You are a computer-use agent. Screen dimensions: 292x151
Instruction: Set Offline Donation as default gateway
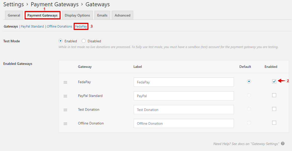[x=249, y=123]
